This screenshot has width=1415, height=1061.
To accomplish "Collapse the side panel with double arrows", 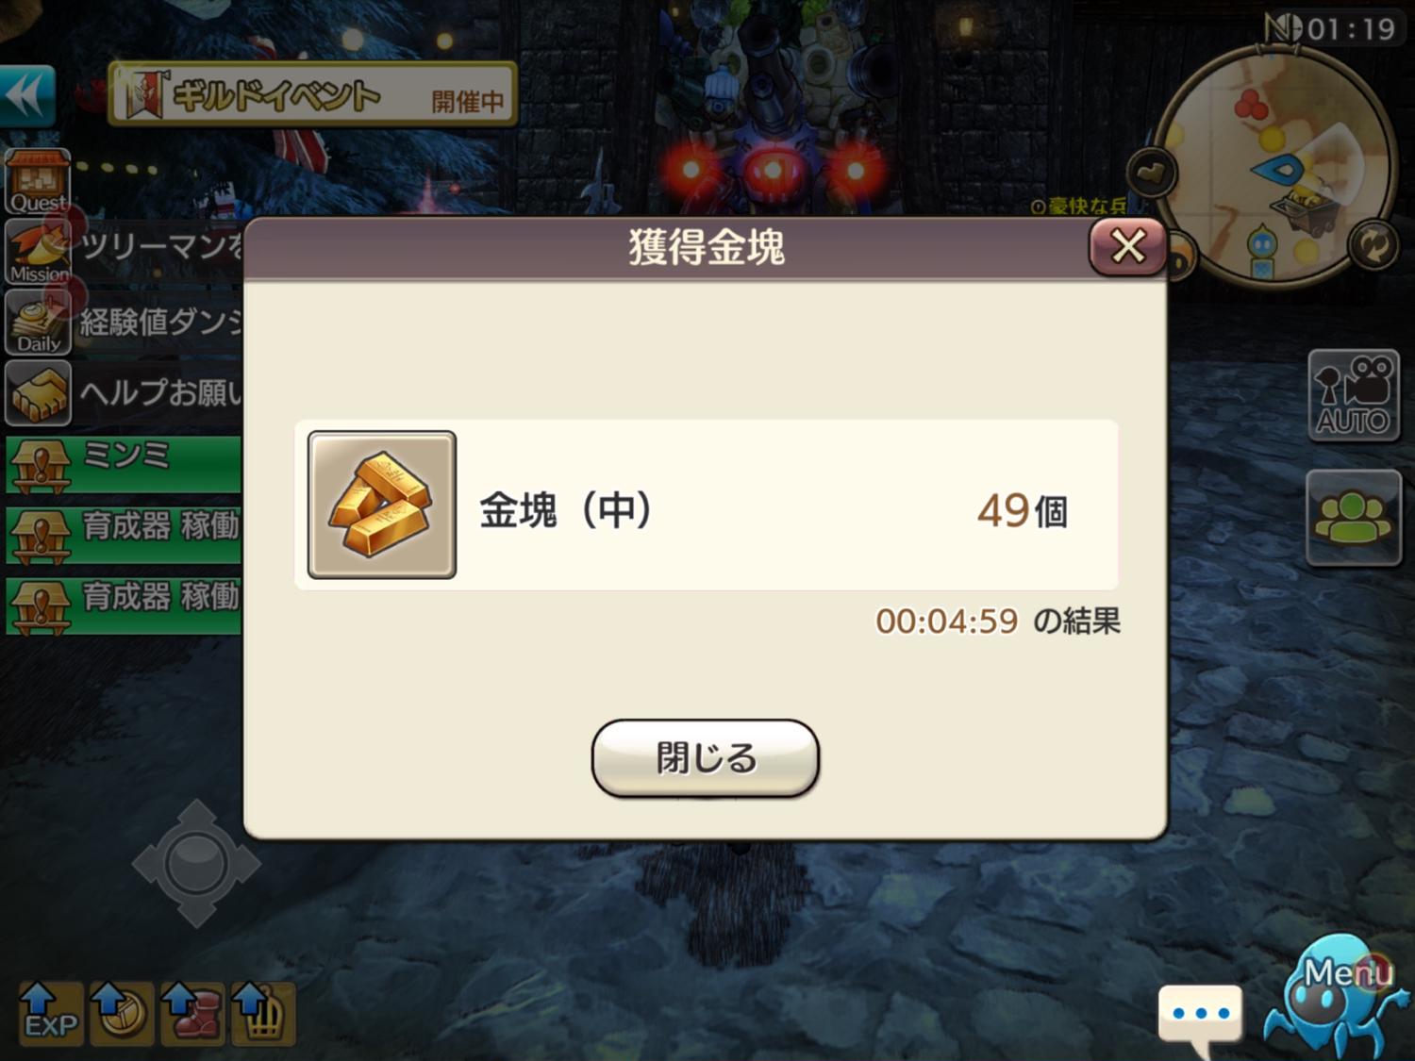I will coord(26,95).
